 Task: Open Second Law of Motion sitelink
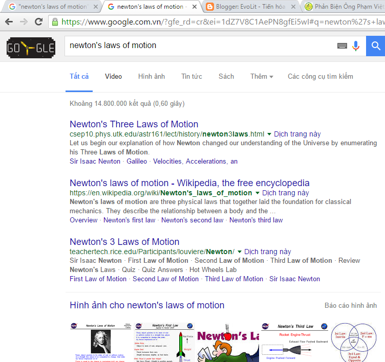(x=166, y=279)
